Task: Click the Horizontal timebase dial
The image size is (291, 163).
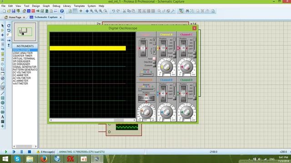Action: [146, 112]
